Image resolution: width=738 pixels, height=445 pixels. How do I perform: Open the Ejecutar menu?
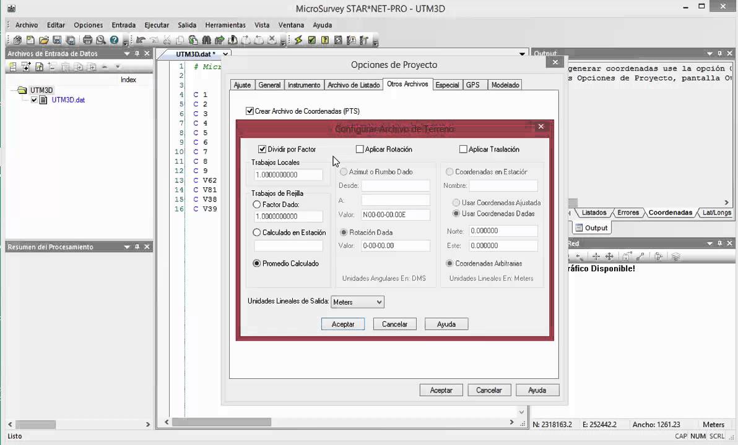coord(157,25)
